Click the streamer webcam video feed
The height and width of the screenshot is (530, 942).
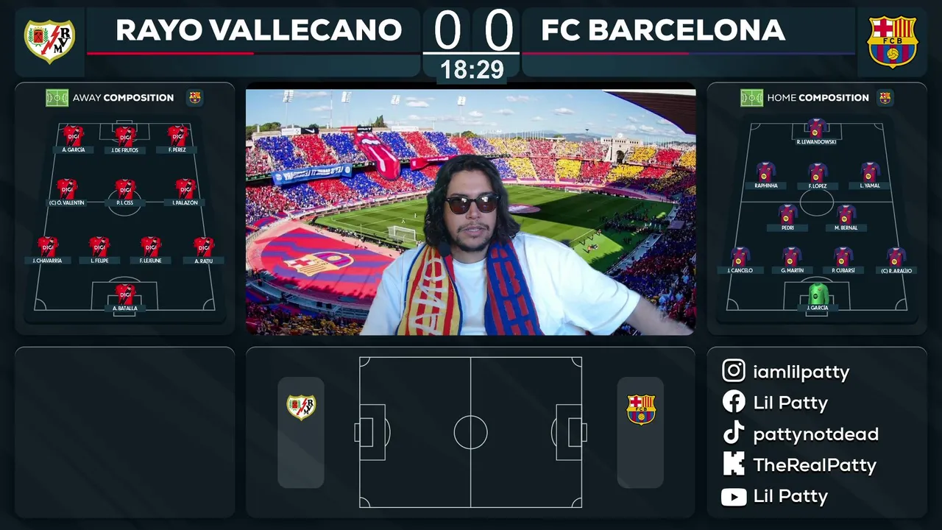click(471, 212)
